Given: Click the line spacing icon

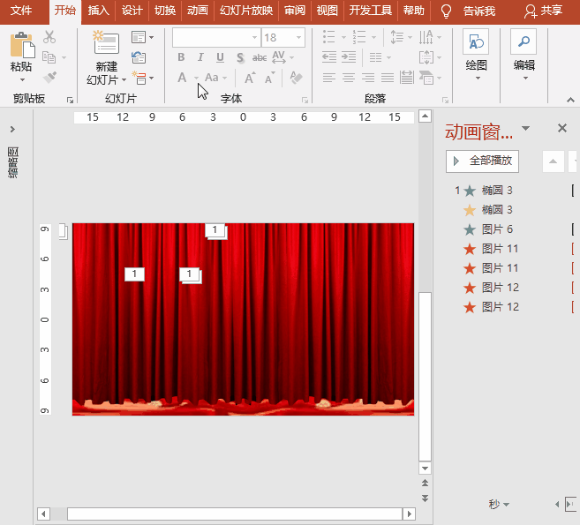Looking at the screenshot, I should pyautogui.click(x=397, y=37).
